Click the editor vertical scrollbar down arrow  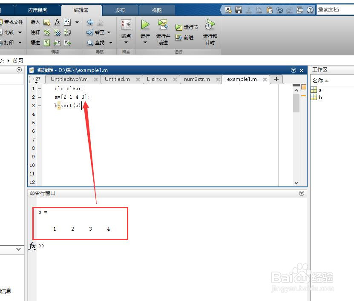point(296,183)
